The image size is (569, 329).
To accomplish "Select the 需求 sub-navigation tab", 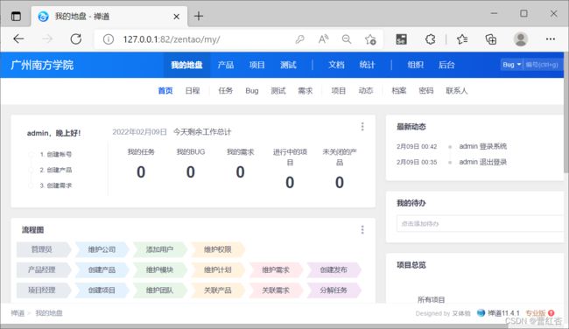I will 306,91.
